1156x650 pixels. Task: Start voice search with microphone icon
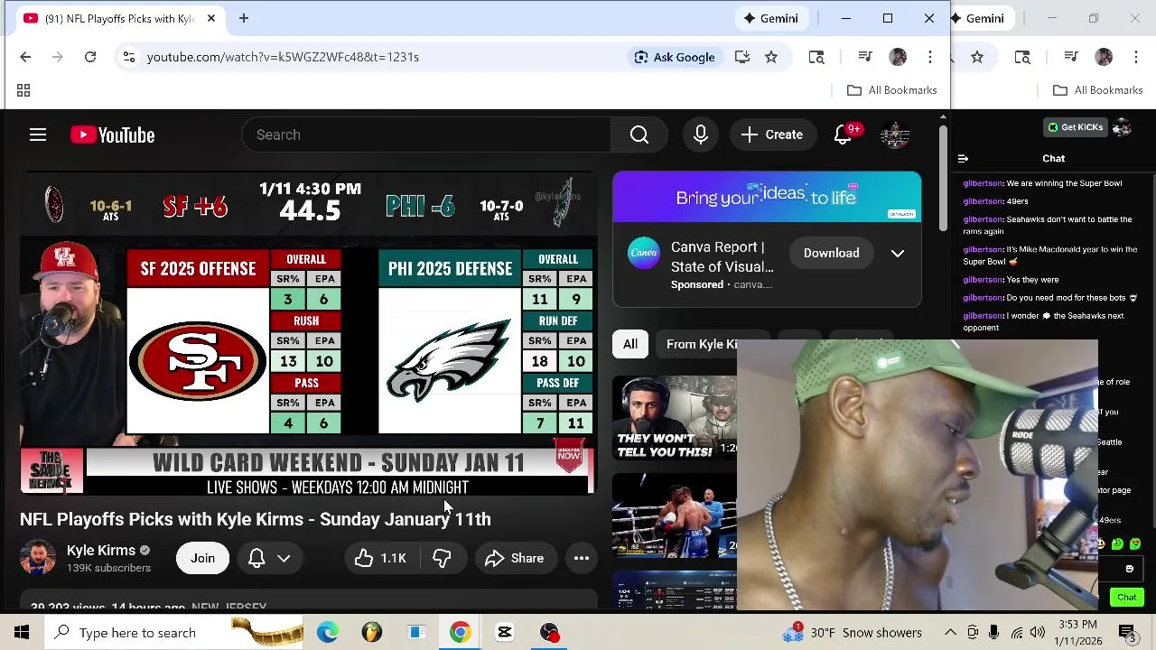pos(701,135)
